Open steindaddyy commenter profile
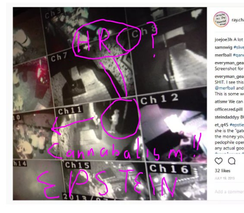The height and width of the screenshot is (213, 244). click(x=227, y=117)
